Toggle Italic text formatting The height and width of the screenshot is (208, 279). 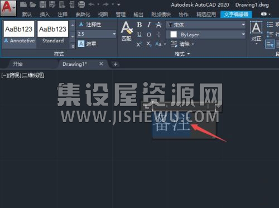[x=148, y=25]
